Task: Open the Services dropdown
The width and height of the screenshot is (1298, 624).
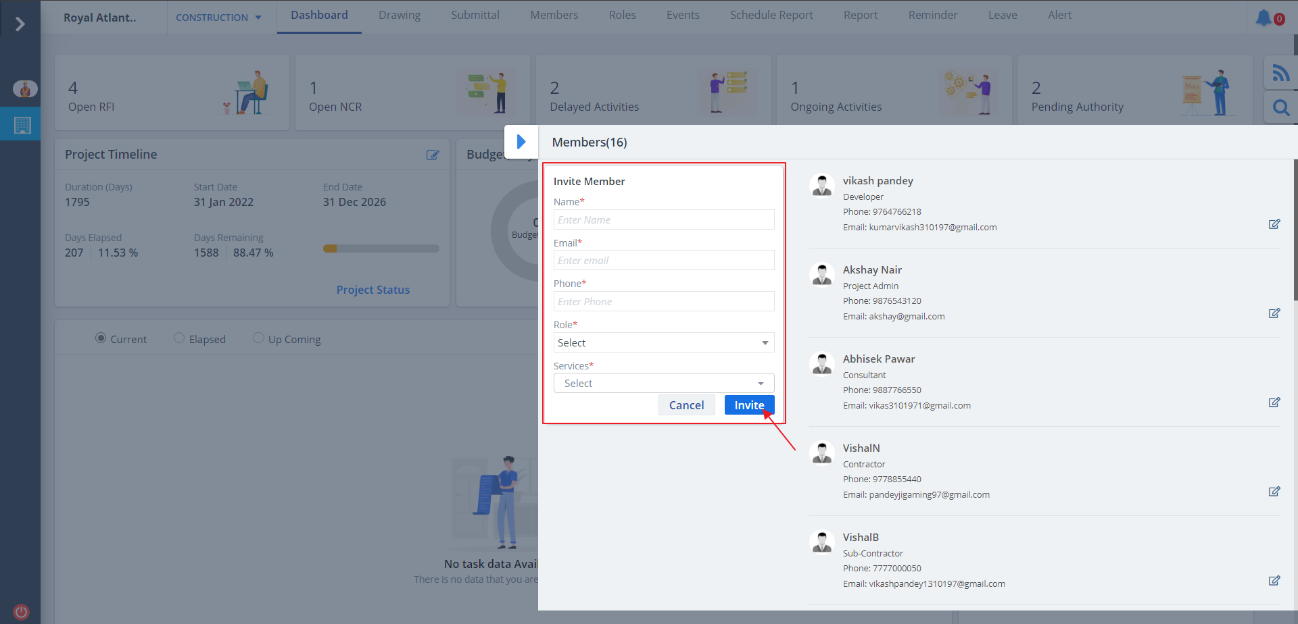Action: pos(663,384)
